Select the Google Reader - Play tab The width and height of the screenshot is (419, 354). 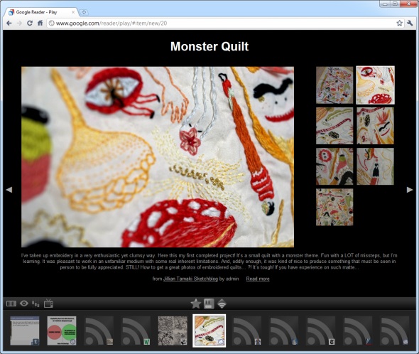41,12
